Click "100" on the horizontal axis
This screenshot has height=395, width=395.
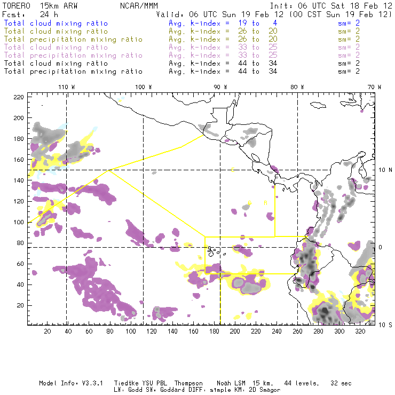(x=131, y=331)
